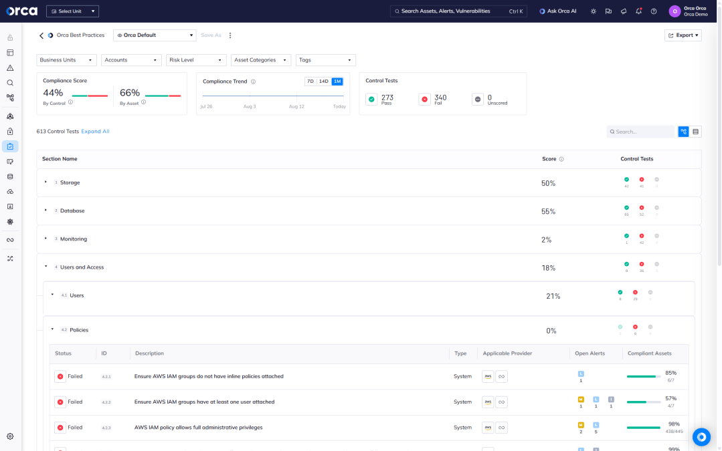Image resolution: width=722 pixels, height=451 pixels.
Task: Expand the Storage section row
Action: click(x=46, y=182)
